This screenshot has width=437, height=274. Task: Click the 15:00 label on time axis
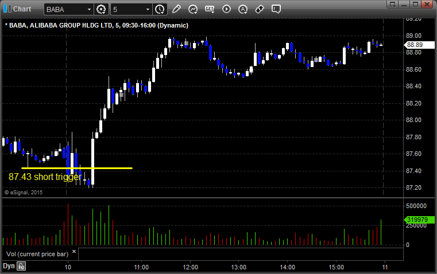[x=336, y=267]
